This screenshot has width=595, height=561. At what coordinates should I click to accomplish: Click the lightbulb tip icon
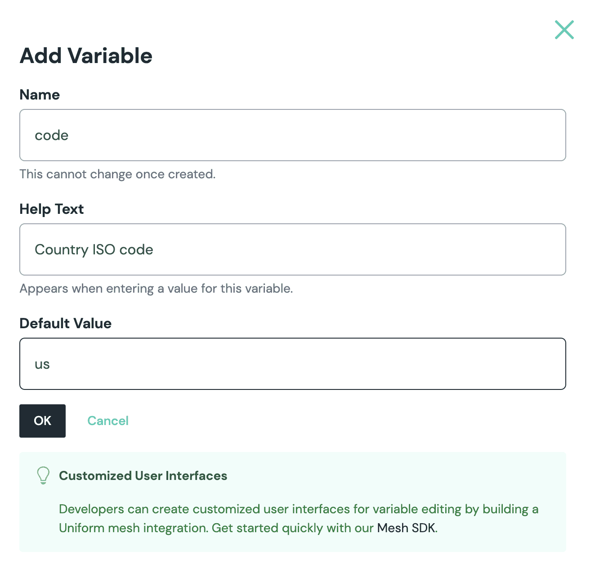coord(43,475)
